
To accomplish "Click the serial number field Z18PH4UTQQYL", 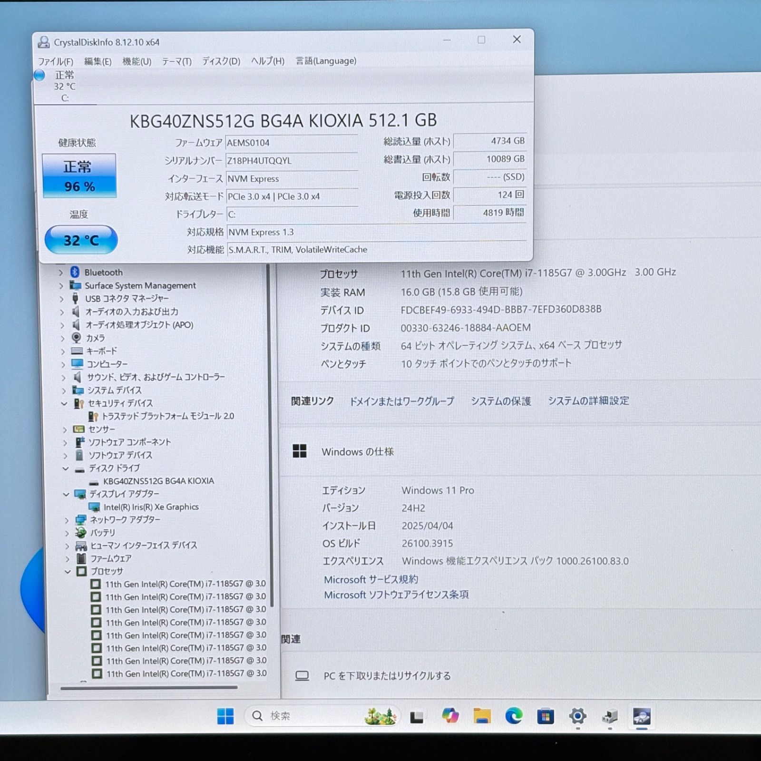I will coord(292,161).
